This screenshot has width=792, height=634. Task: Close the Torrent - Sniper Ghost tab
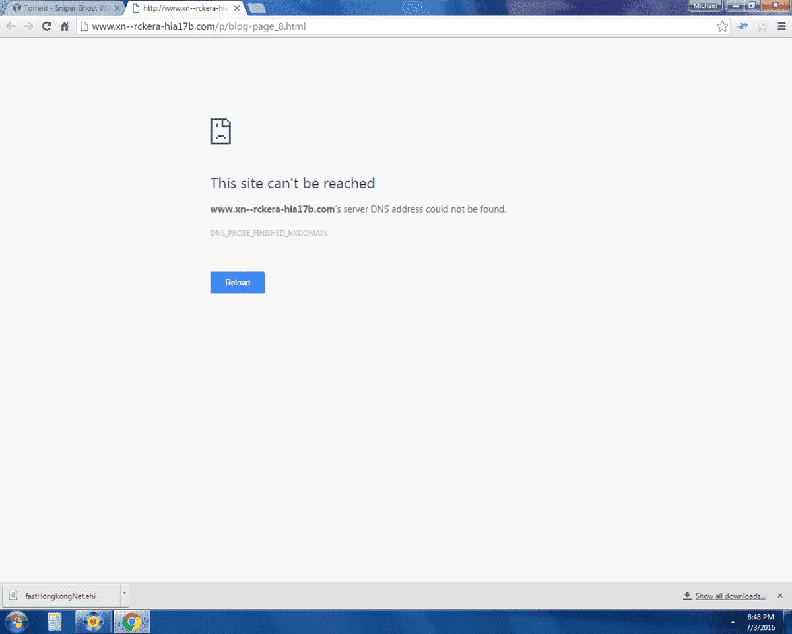click(117, 8)
